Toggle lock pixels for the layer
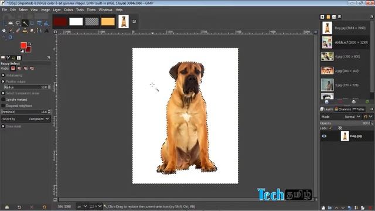This screenshot has height=211, width=375. point(330,128)
